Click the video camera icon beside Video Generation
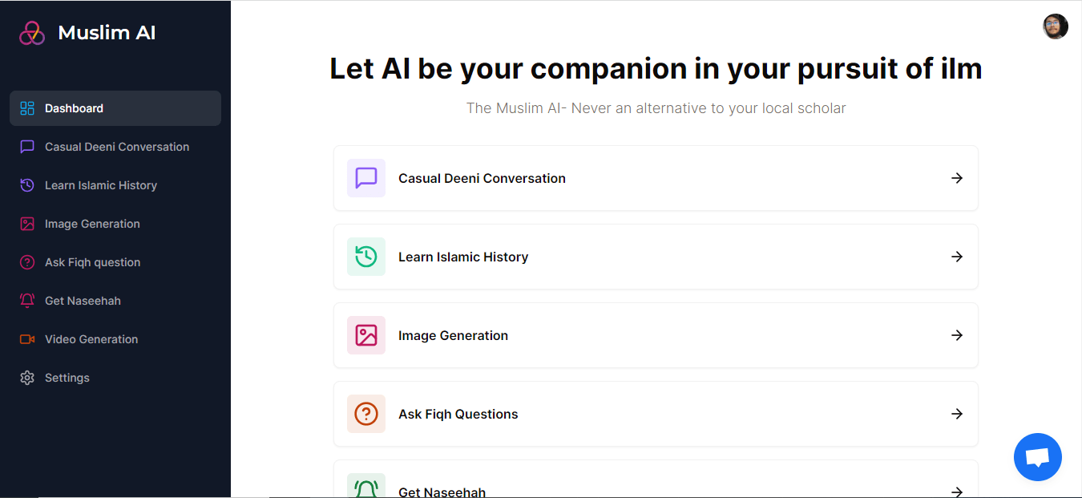The height and width of the screenshot is (498, 1082). pyautogui.click(x=27, y=339)
